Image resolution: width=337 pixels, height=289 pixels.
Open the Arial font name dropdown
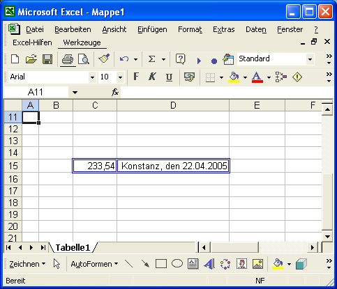[92, 77]
